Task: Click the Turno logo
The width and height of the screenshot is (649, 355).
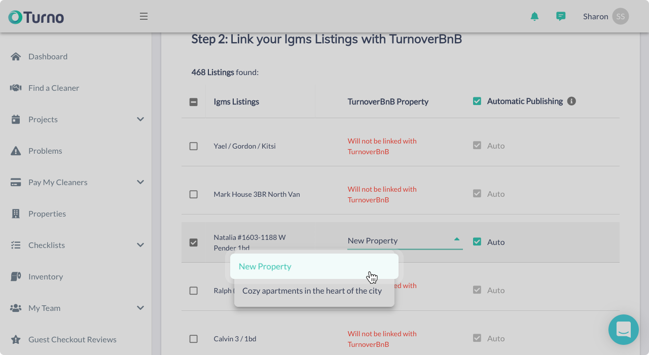Action: [36, 17]
